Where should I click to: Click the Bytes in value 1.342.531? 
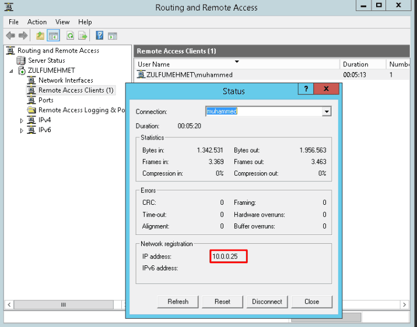pos(210,150)
